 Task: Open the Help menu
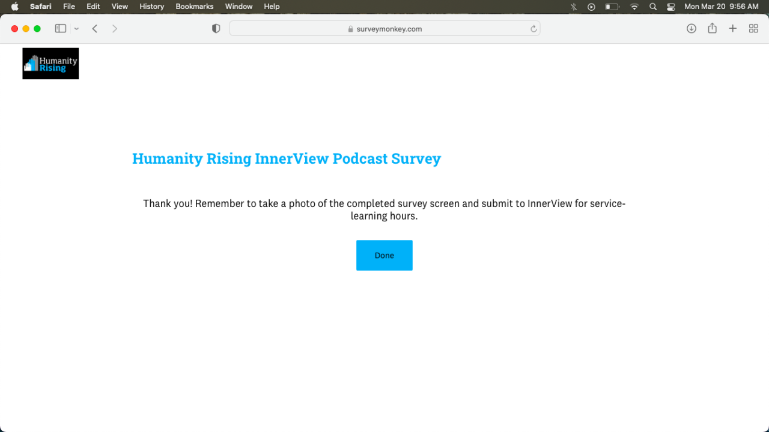coord(272,7)
